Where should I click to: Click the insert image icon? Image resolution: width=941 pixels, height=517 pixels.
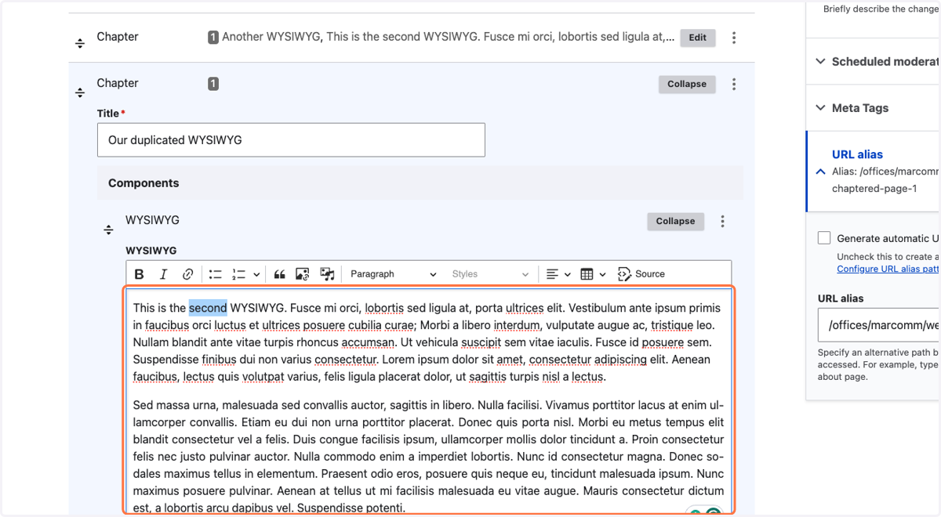click(303, 274)
